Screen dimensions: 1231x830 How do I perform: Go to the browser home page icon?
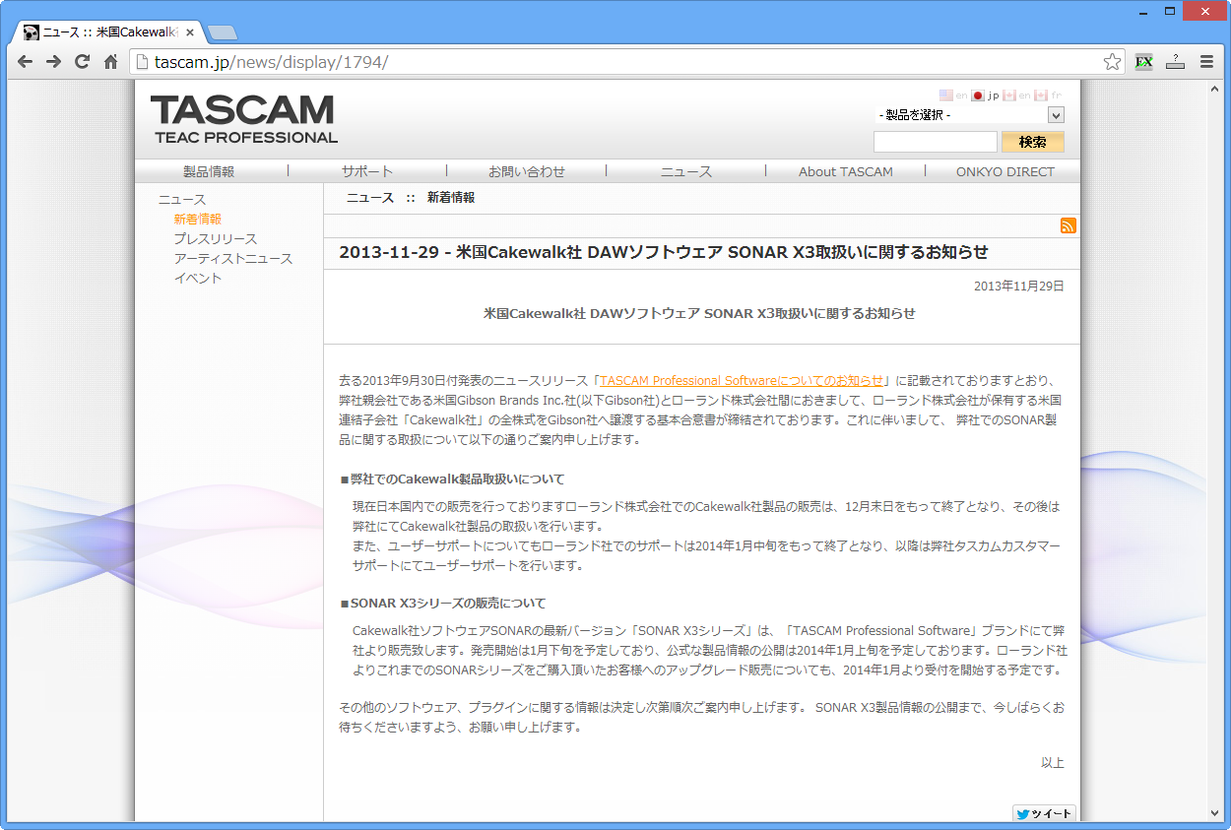coord(111,62)
